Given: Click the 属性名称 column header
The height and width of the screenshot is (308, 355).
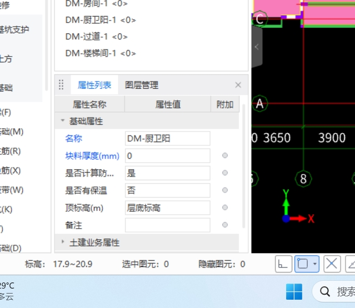Looking at the screenshot, I should [x=89, y=104].
